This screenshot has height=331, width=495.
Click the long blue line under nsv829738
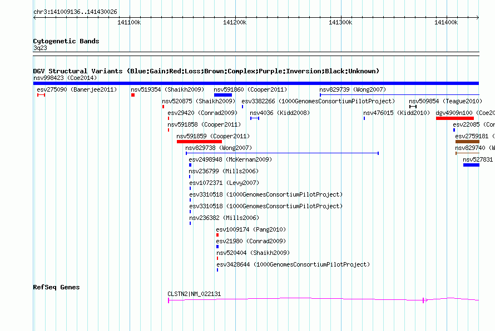coord(282,153)
